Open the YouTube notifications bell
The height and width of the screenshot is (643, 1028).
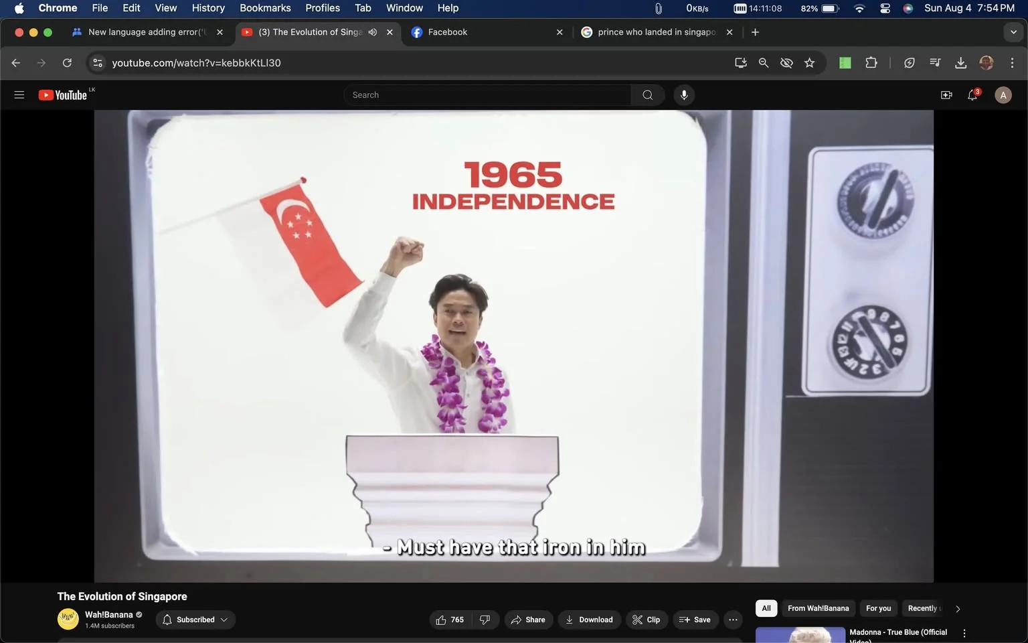(x=972, y=95)
